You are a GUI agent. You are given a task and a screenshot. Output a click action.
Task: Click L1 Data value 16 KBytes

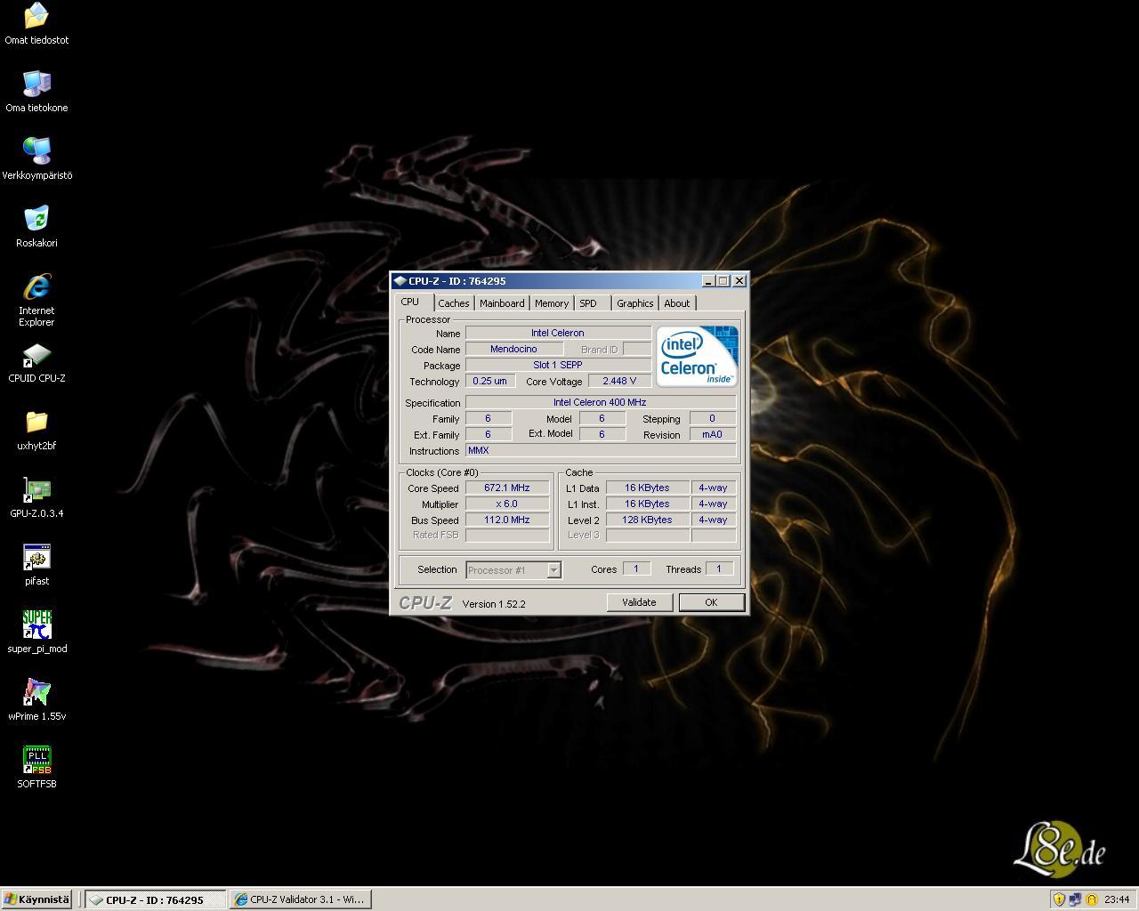click(x=647, y=488)
